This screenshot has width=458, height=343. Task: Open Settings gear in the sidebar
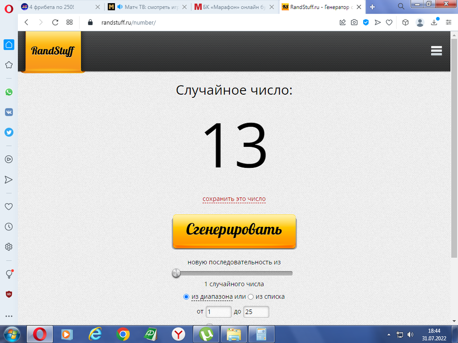(9, 247)
